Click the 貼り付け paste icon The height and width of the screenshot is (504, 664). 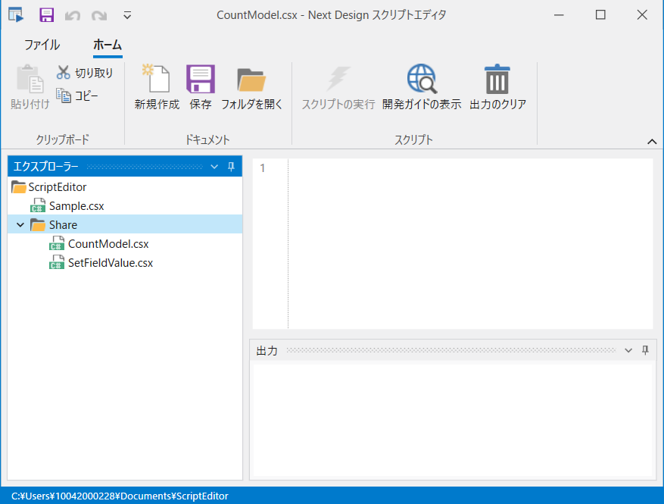30,79
